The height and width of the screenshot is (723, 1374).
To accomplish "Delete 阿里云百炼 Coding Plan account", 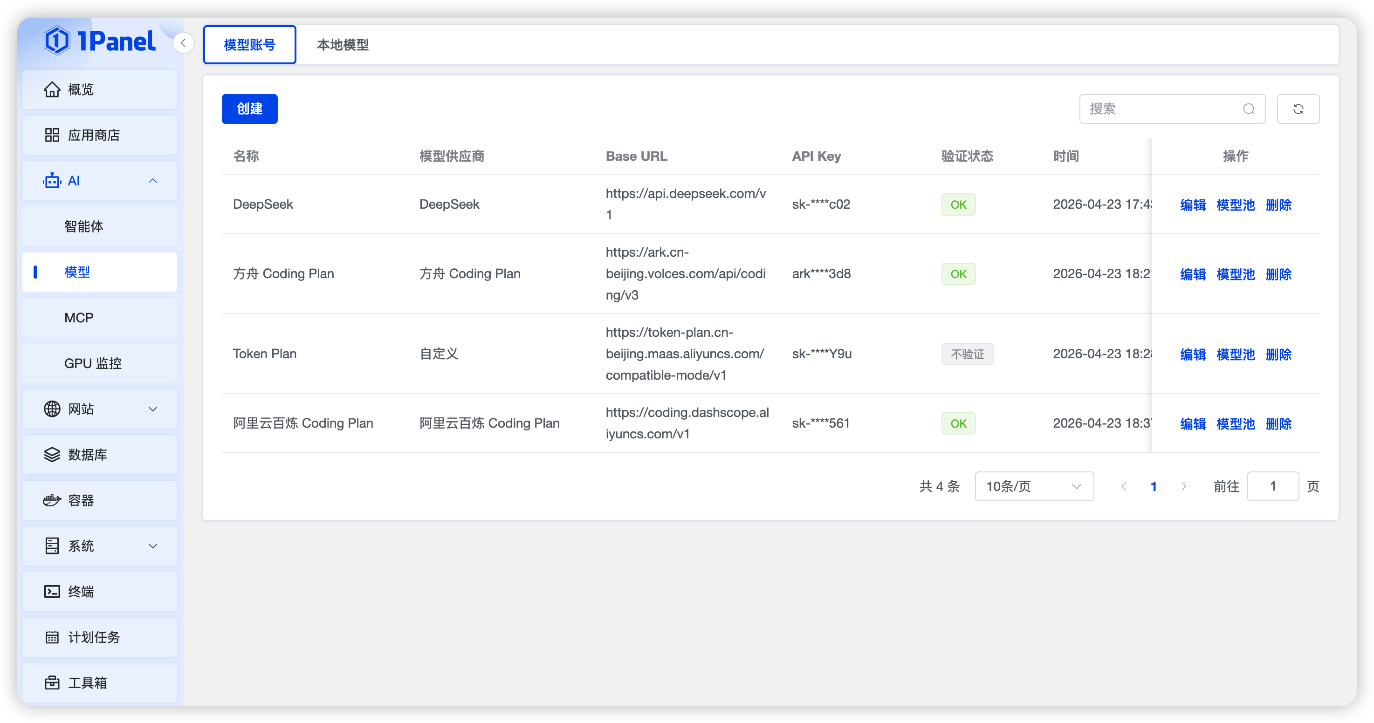I will click(1278, 423).
